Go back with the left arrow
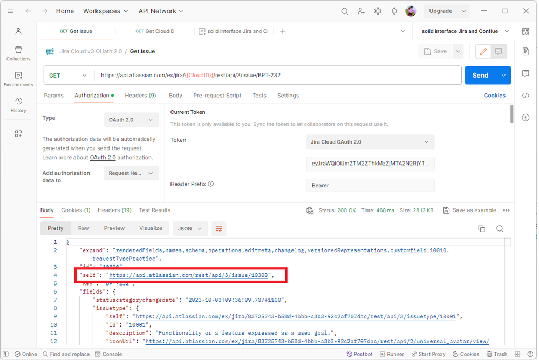The height and width of the screenshot is (360, 539). click(x=29, y=11)
